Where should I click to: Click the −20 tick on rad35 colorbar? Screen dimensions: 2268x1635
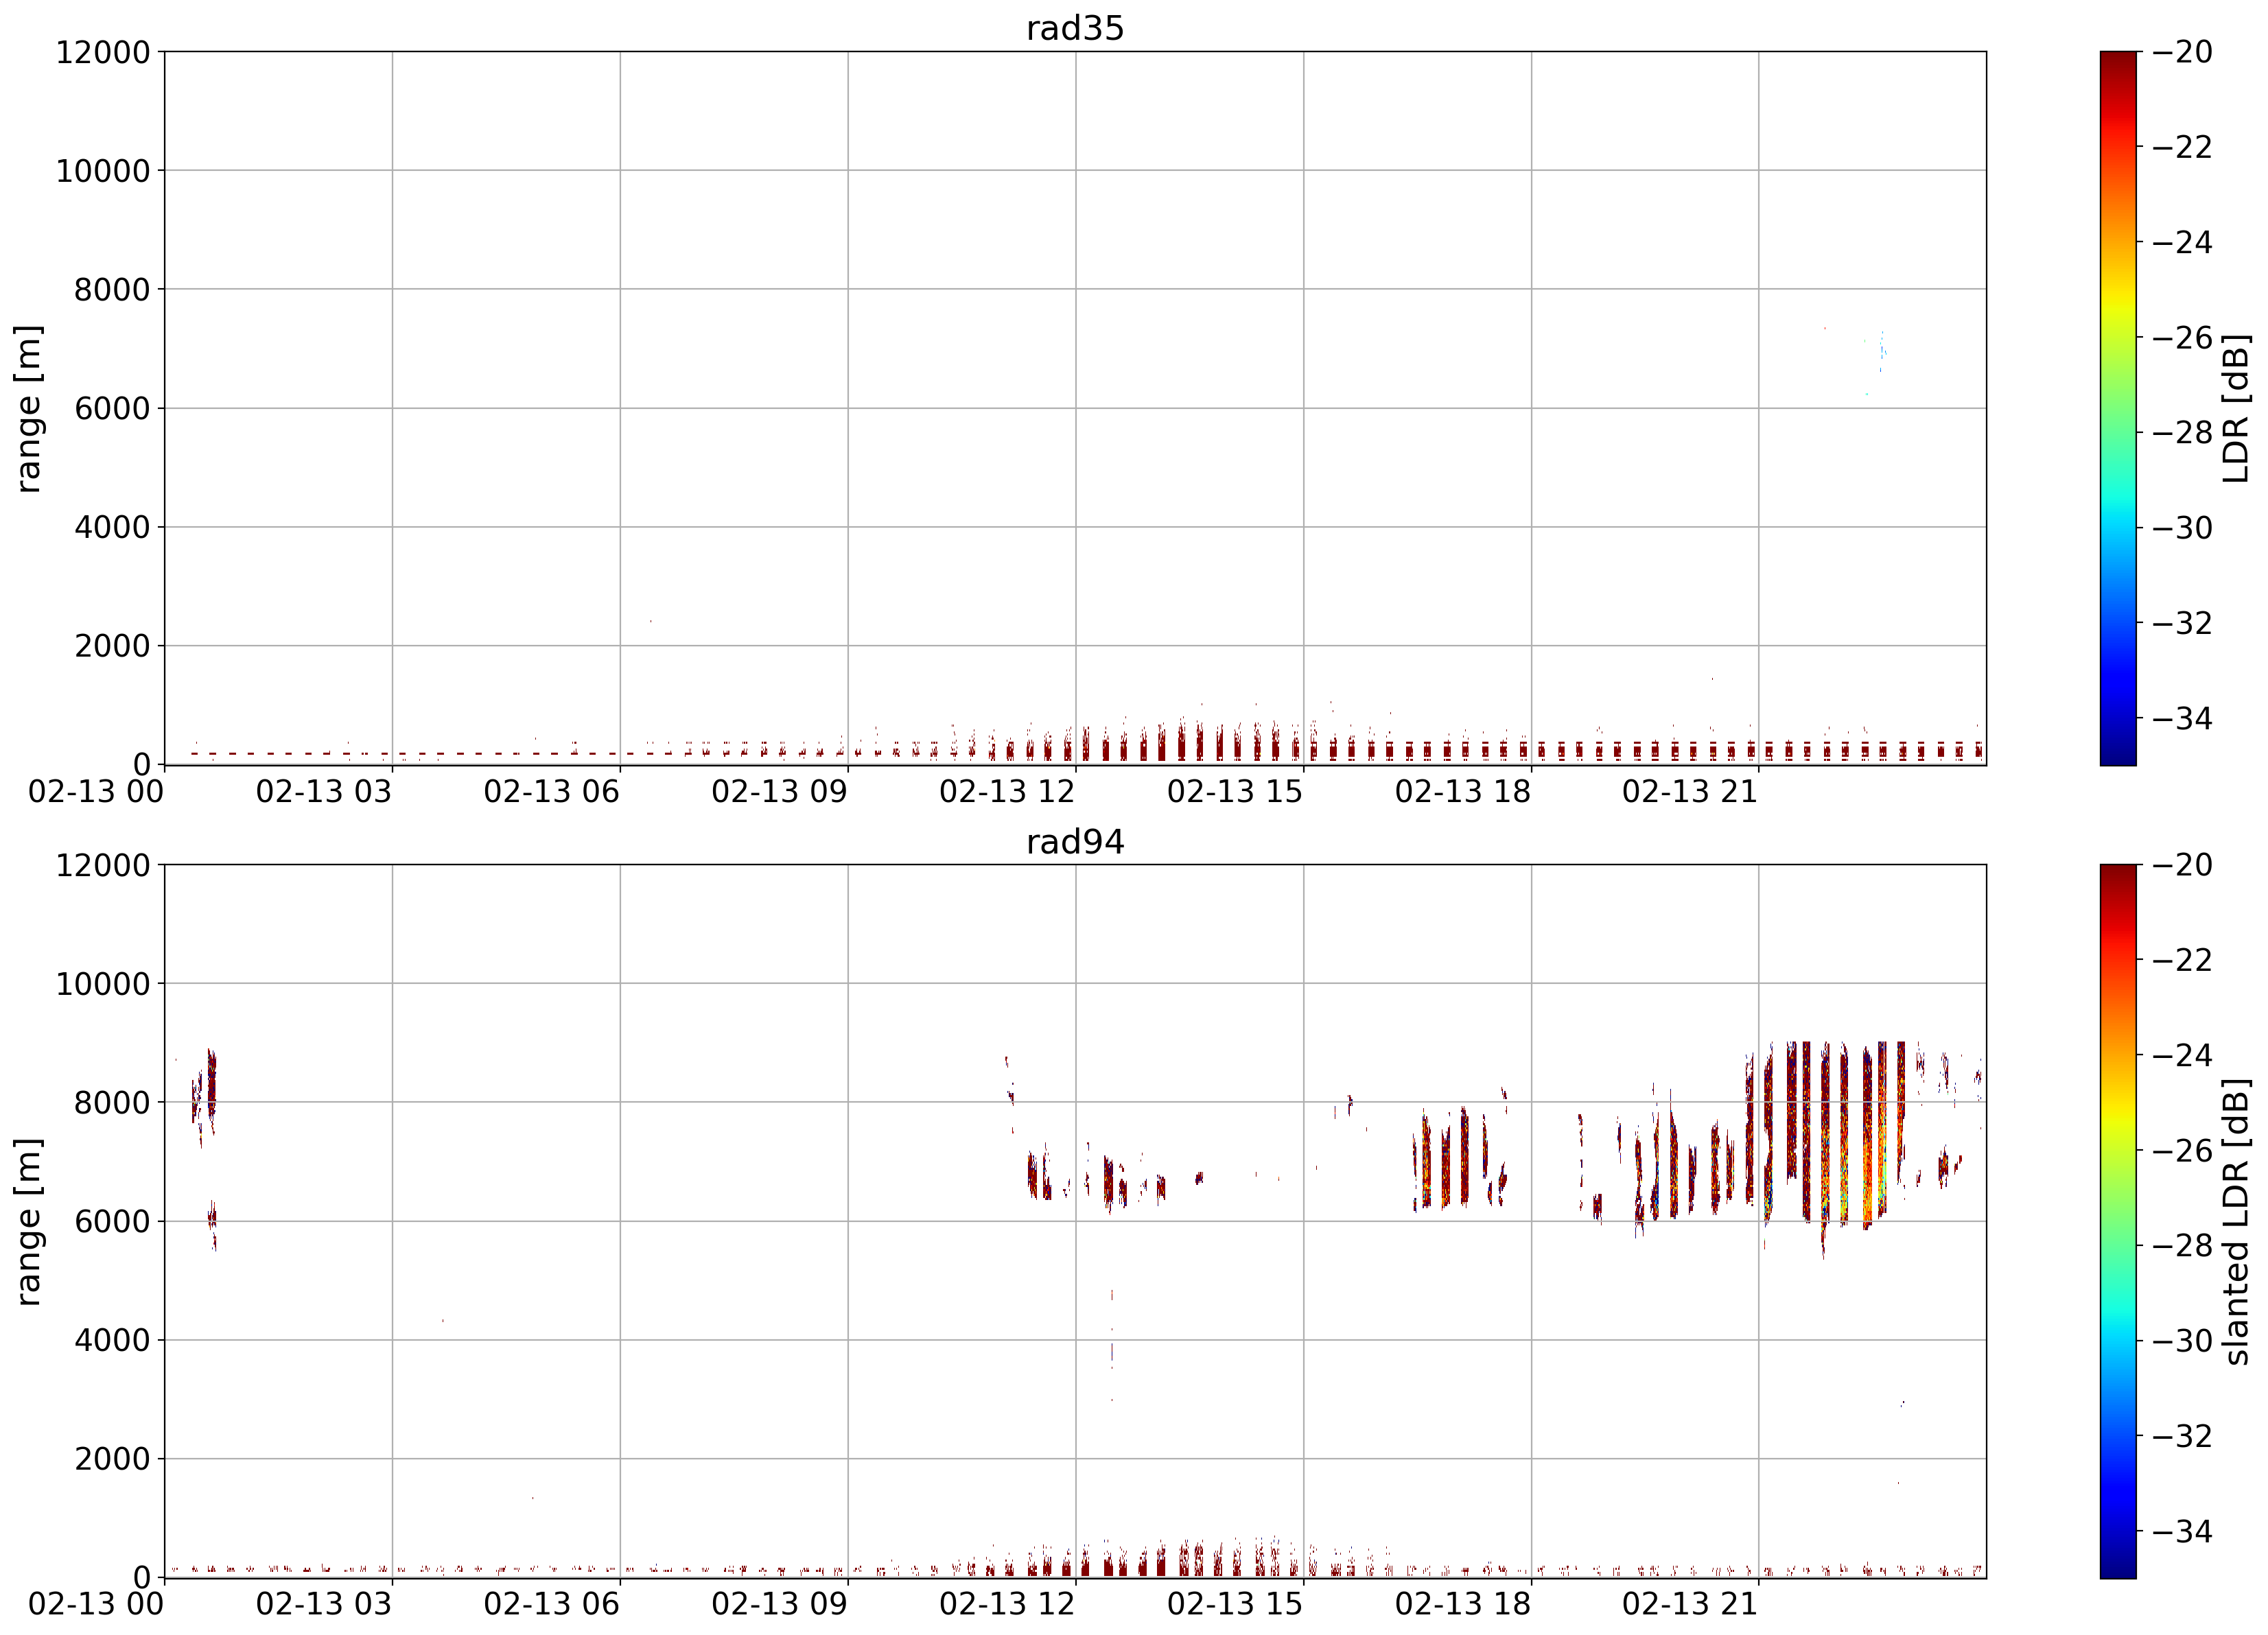[x=2182, y=52]
